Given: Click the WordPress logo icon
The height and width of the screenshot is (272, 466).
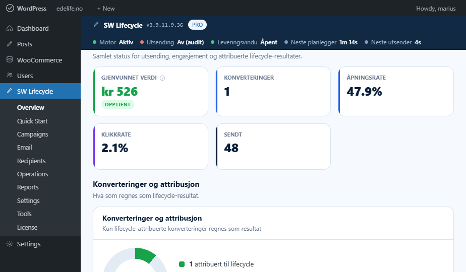Looking at the screenshot, I should (x=10, y=9).
